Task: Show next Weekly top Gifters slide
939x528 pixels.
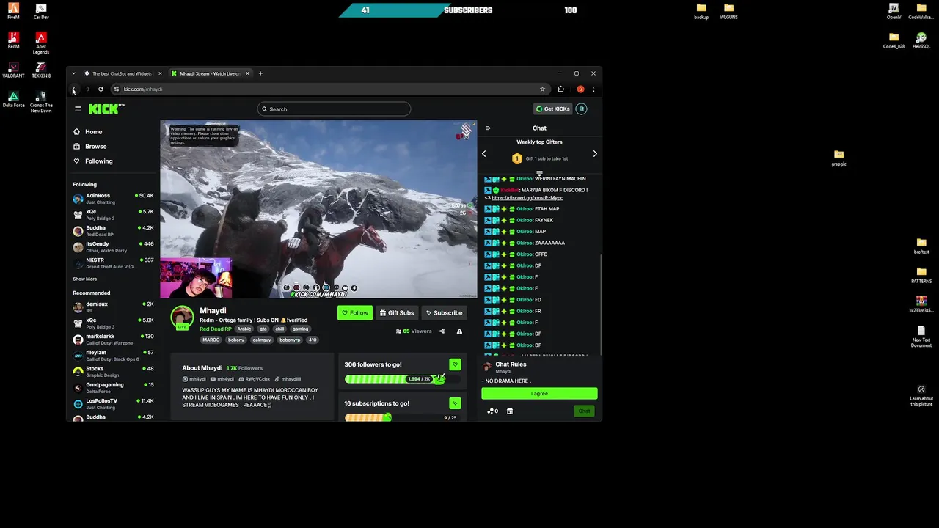Action: point(595,154)
